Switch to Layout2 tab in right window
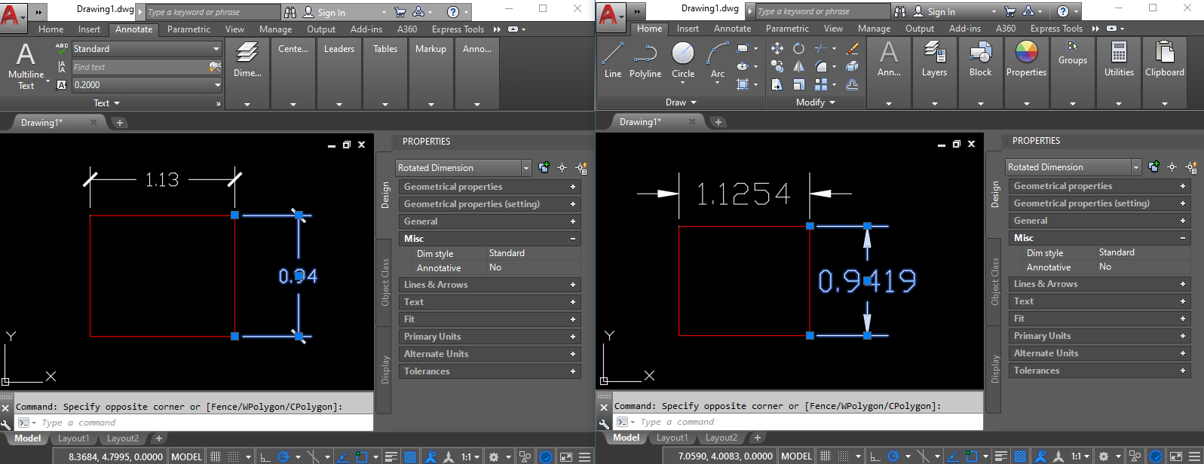1204x464 pixels. 721,438
